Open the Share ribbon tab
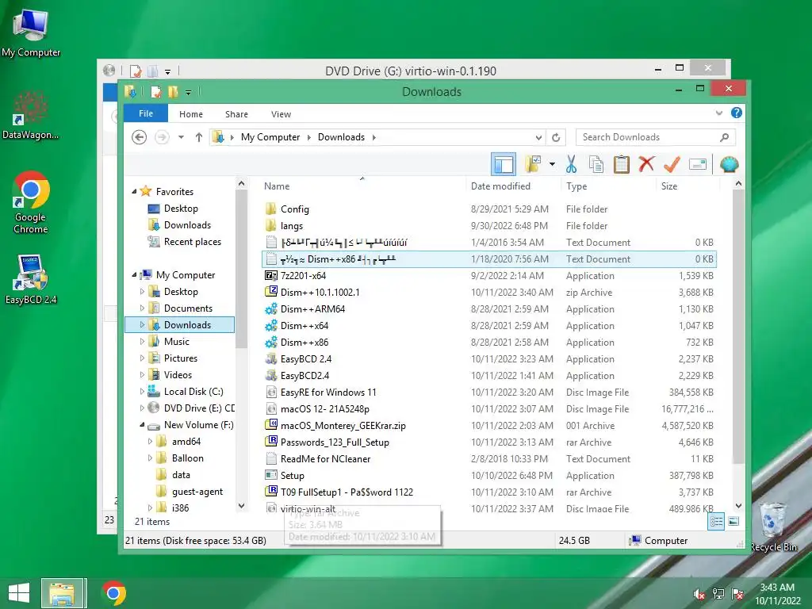The width and height of the screenshot is (812, 609). point(236,114)
